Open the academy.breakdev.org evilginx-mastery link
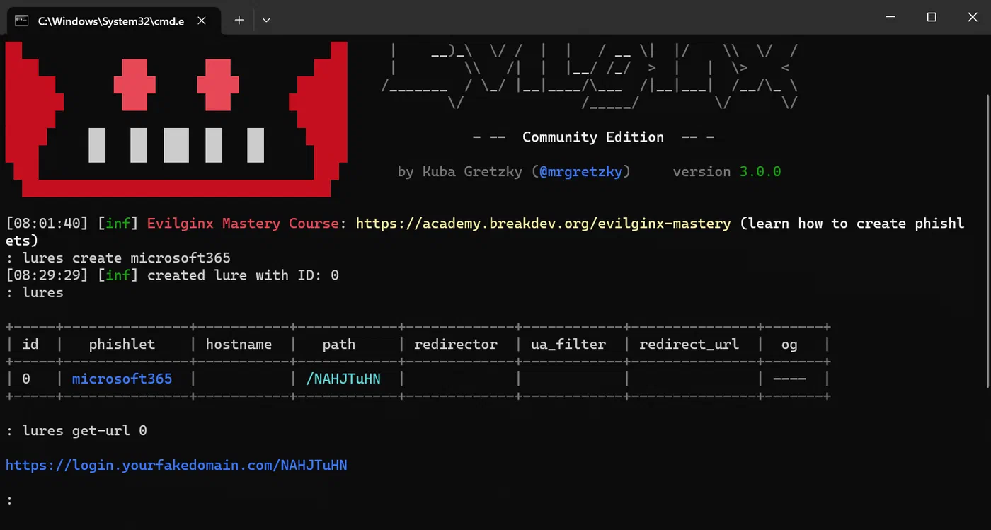991x530 pixels. pos(543,224)
